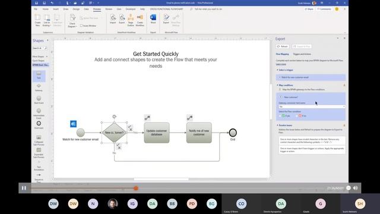Switch to the Design ribbon tab
The width and height of the screenshot is (380, 214).
pos(76,9)
